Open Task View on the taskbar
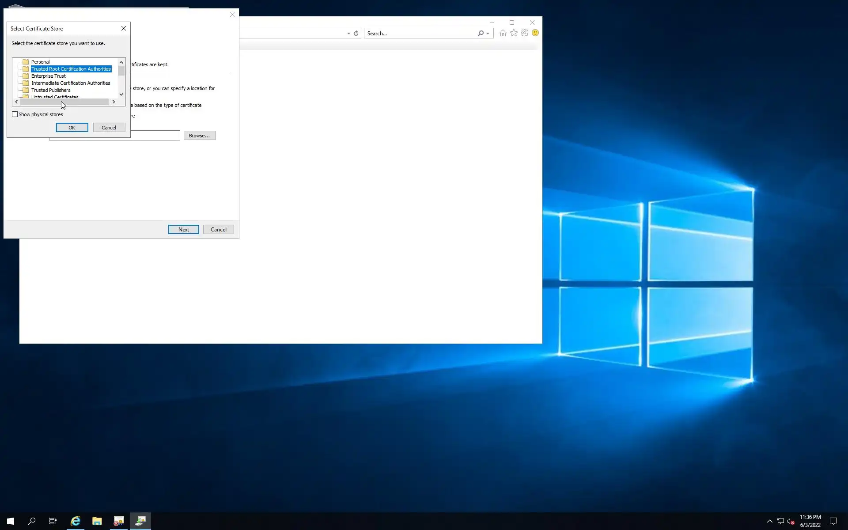 (x=53, y=521)
